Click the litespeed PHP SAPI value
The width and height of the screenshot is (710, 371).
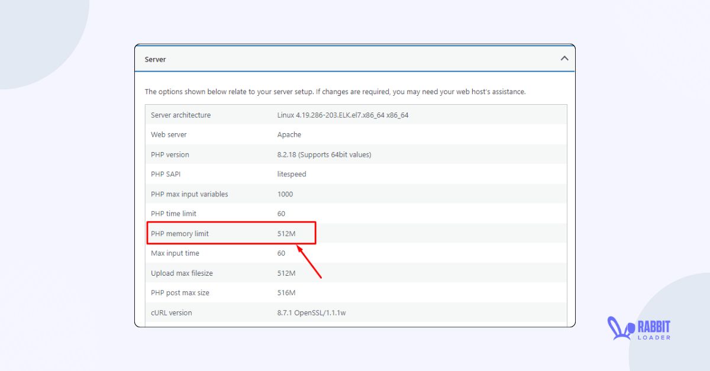[290, 174]
